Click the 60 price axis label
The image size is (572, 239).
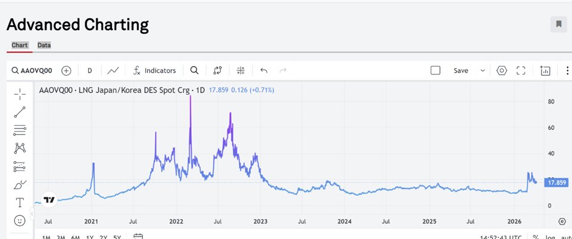pos(551,128)
